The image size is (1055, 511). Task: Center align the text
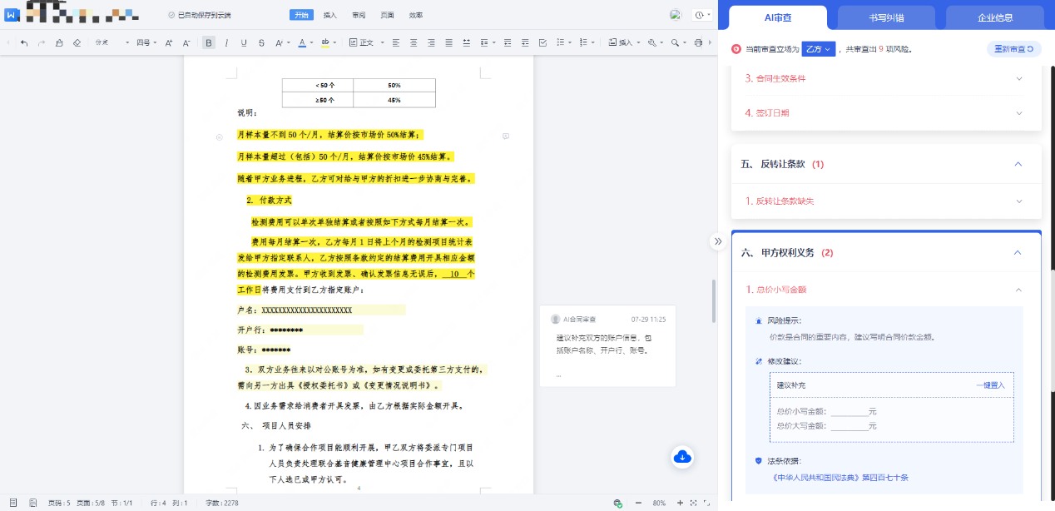[x=413, y=42]
